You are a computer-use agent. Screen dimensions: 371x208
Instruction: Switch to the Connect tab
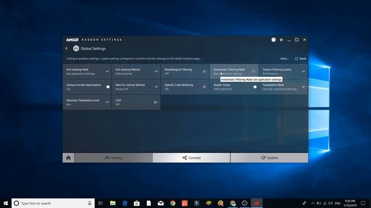click(x=191, y=158)
